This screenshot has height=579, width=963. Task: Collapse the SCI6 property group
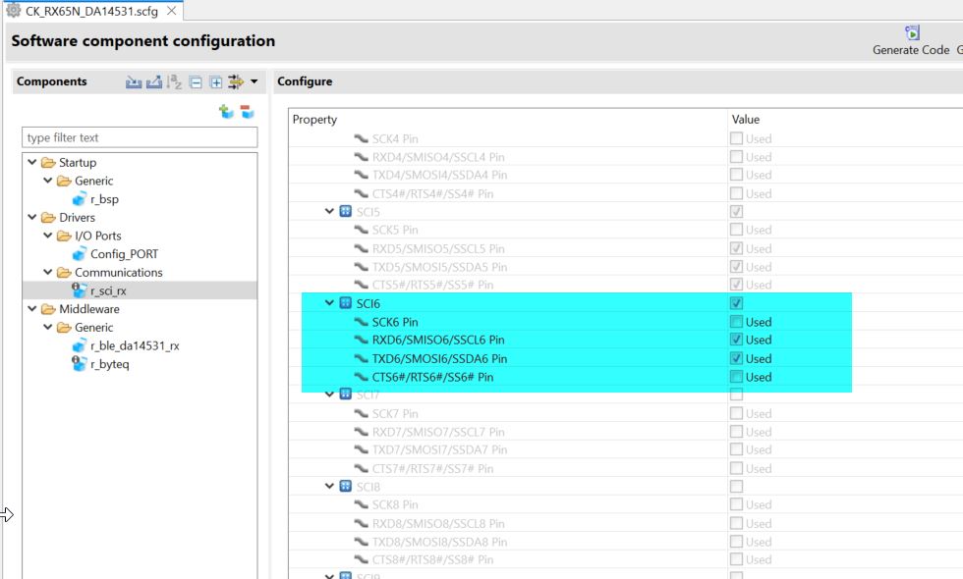(329, 303)
